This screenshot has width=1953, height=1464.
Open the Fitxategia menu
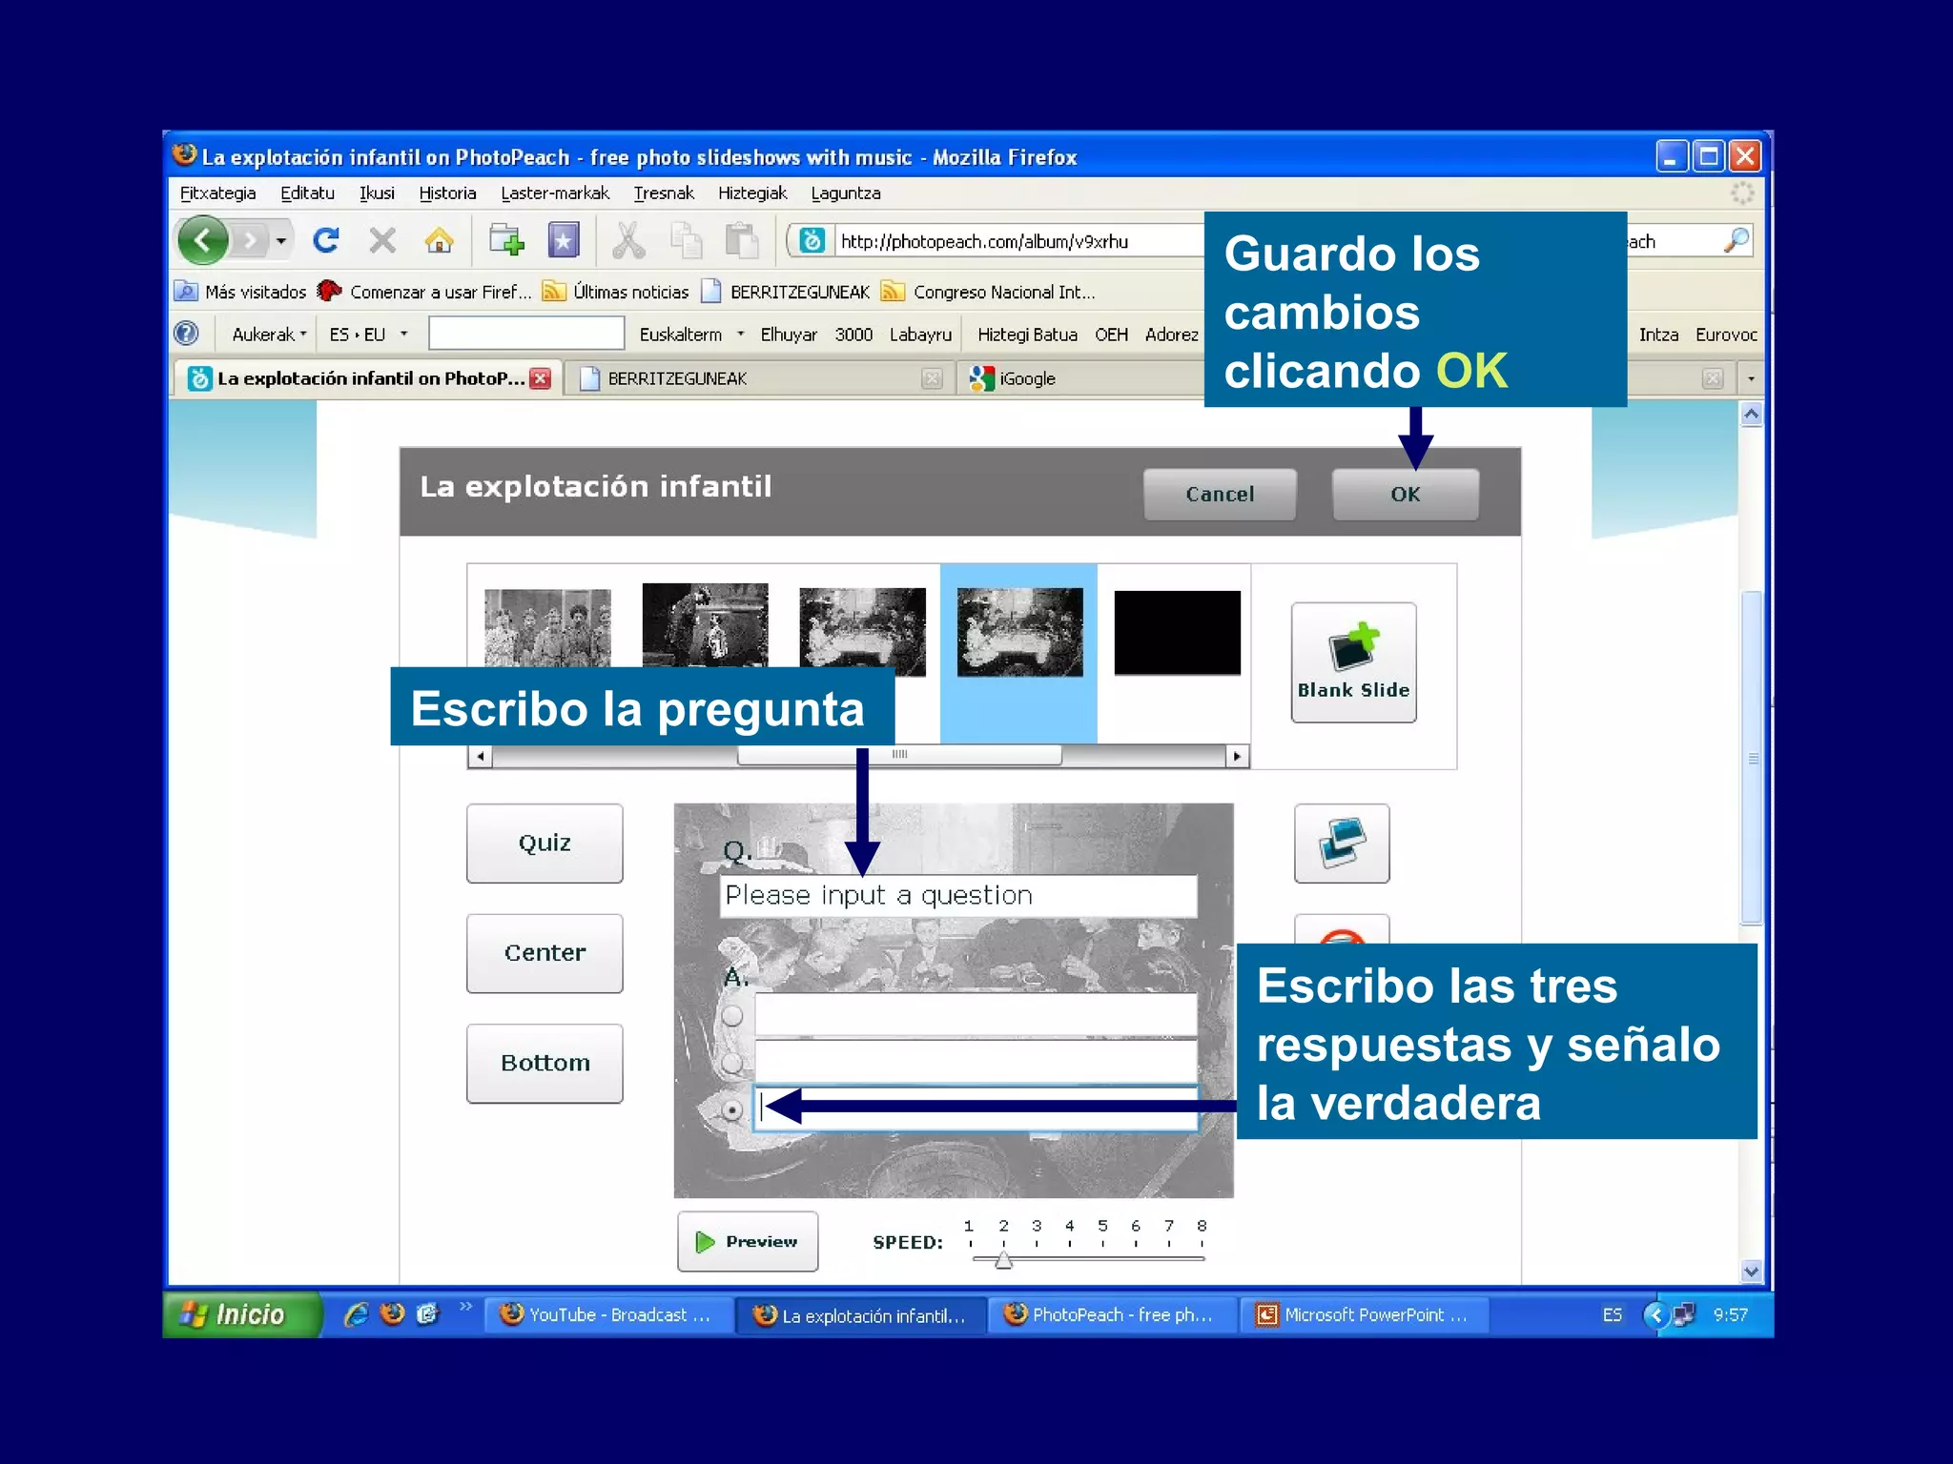coord(217,193)
